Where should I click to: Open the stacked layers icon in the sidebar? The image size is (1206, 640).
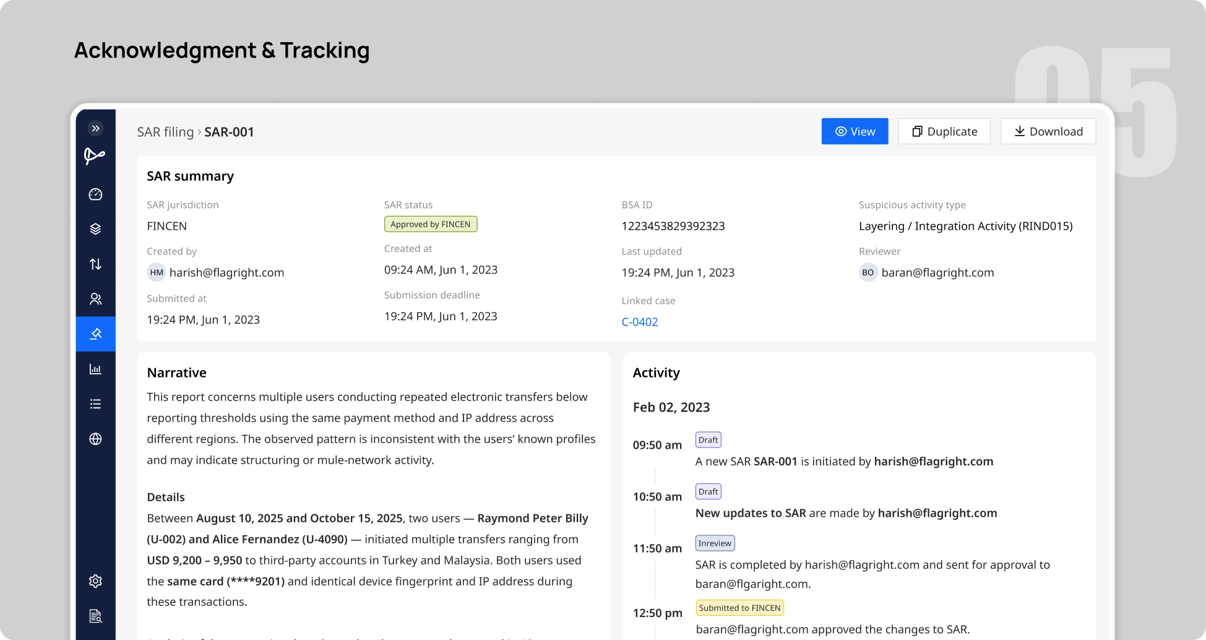click(95, 229)
